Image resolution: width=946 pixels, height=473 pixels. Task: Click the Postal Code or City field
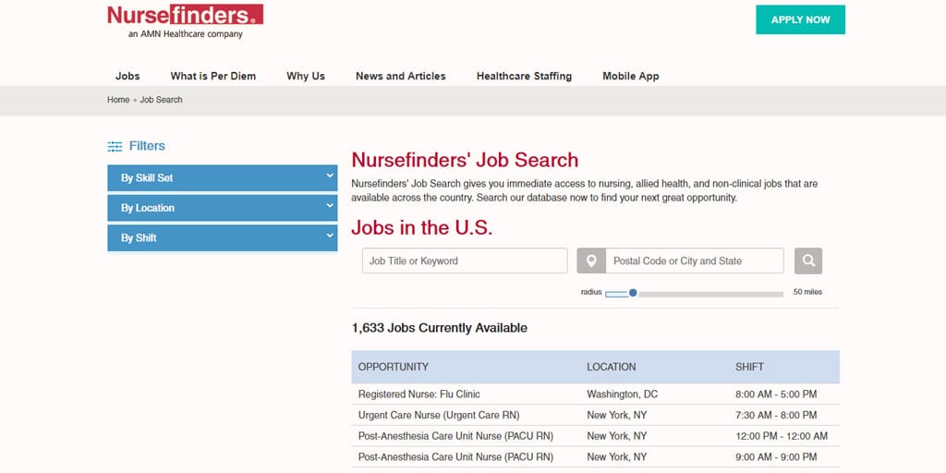click(694, 261)
